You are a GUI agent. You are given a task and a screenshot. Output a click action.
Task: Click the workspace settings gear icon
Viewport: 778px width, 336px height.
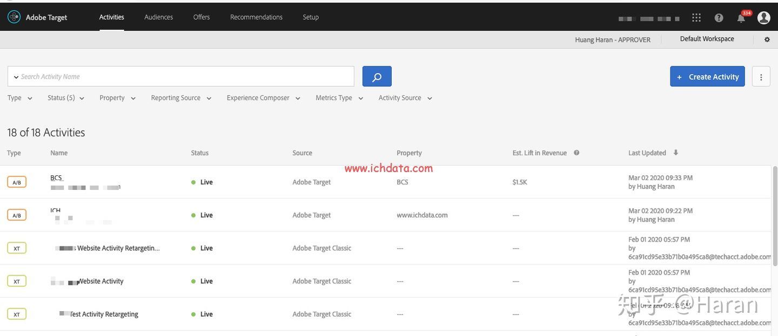tap(767, 39)
